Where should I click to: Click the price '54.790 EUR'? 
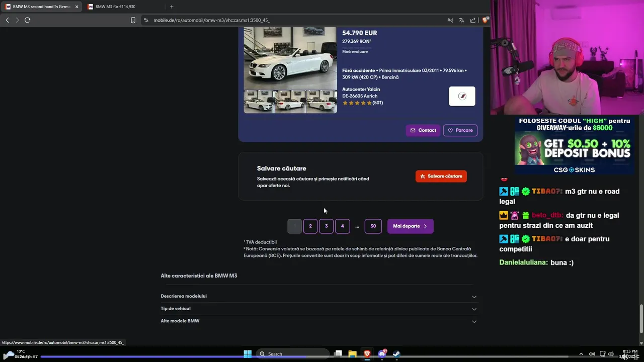[360, 33]
